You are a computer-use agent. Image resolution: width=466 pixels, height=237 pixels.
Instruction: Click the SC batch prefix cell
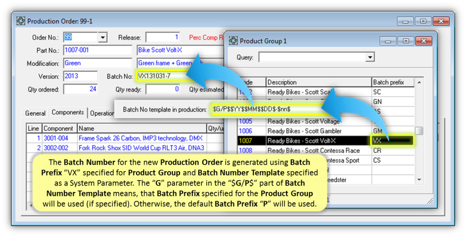pyautogui.click(x=393, y=92)
